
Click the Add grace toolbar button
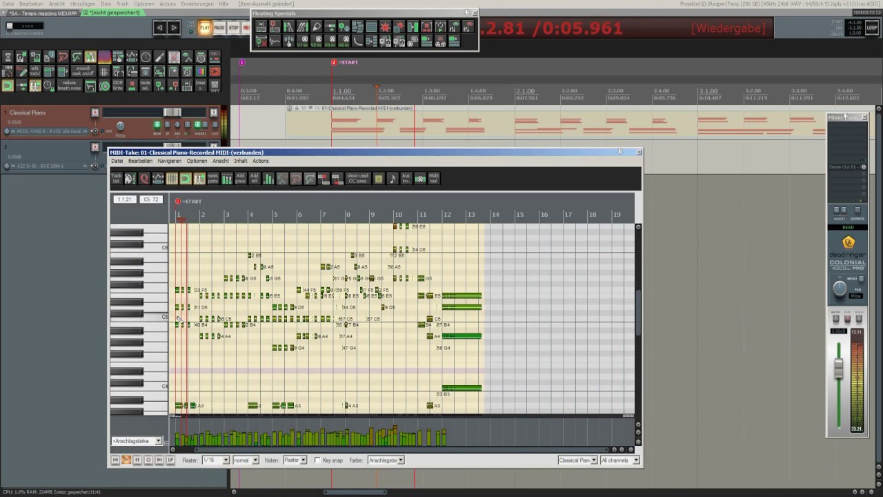click(x=240, y=178)
